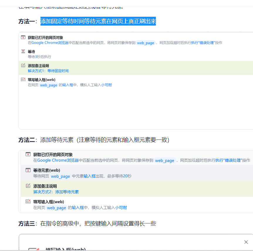
Task: Click the 小可耐 input value in 方法一
Action: tap(107, 85)
